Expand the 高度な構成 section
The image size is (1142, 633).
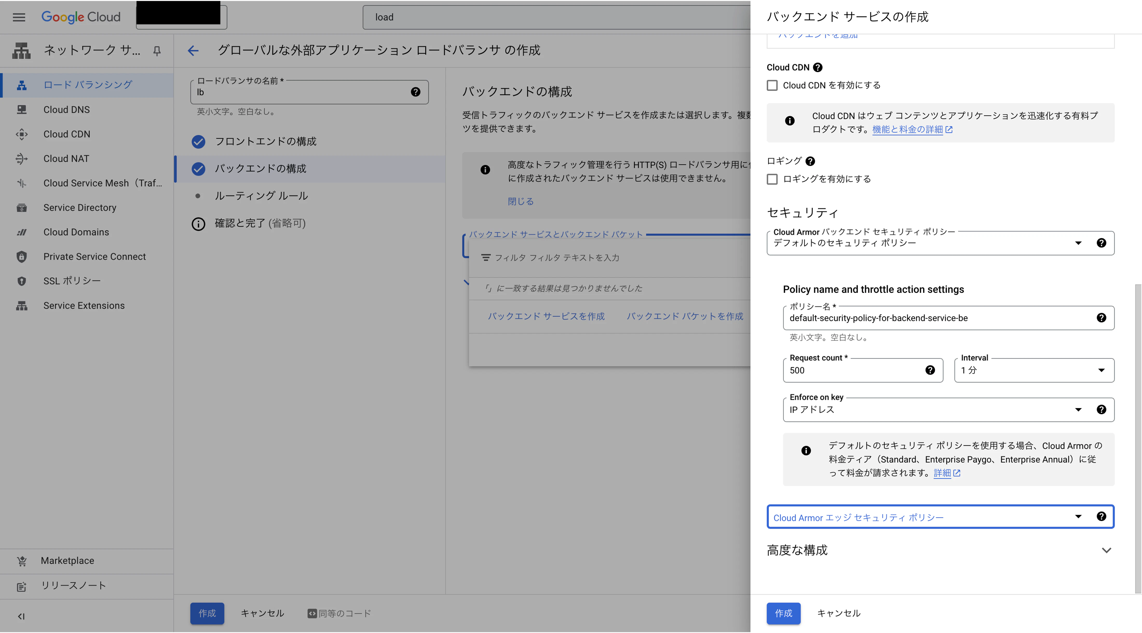click(x=941, y=550)
